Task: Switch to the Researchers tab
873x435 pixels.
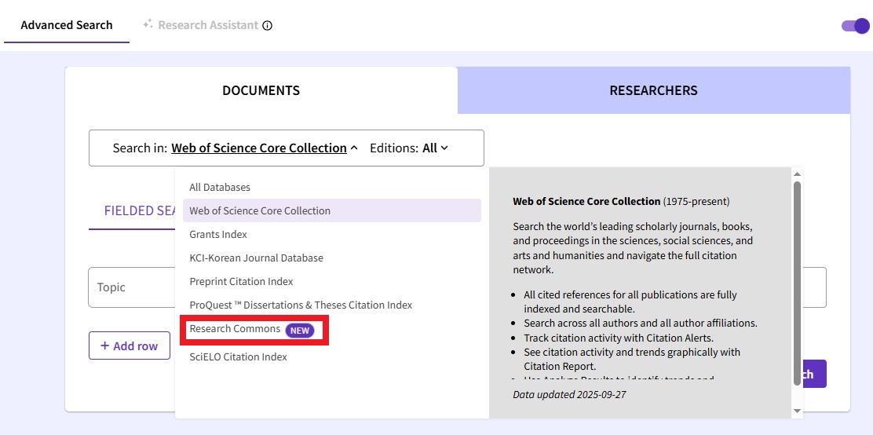Action: [653, 90]
